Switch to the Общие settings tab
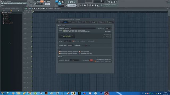The width and height of the screenshot is (170, 95). 73,22
